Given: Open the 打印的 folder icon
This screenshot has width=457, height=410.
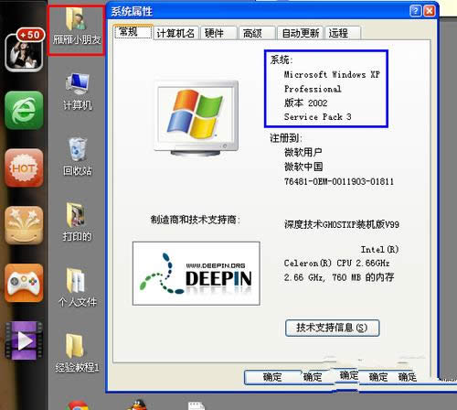Looking at the screenshot, I should [77, 221].
